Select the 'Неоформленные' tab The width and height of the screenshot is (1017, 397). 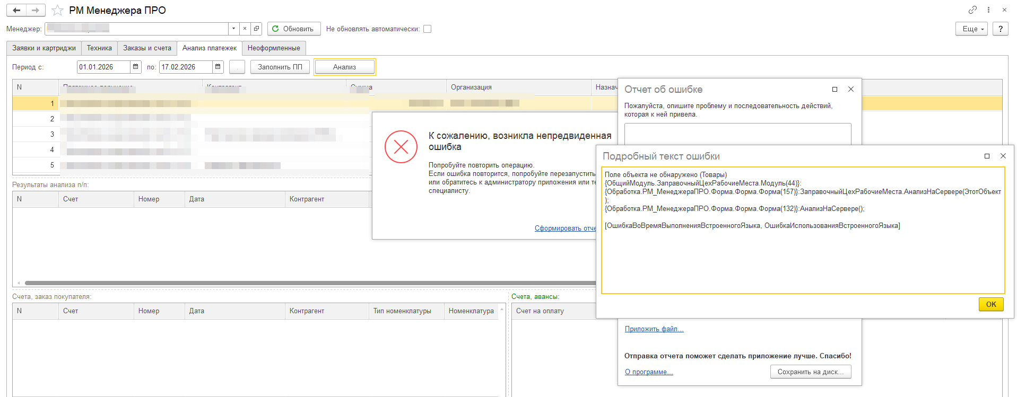(274, 48)
